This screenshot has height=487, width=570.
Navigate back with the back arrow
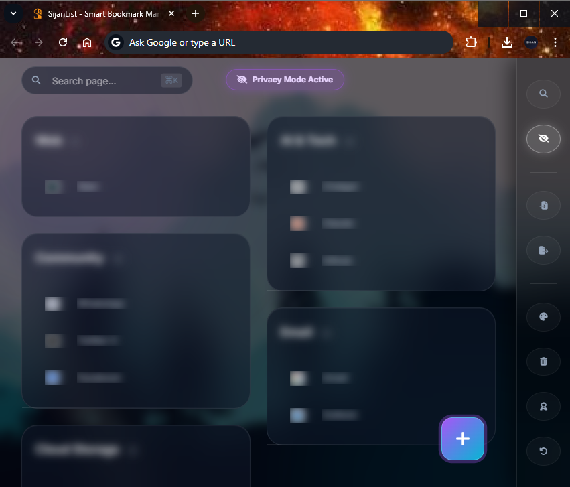point(15,42)
